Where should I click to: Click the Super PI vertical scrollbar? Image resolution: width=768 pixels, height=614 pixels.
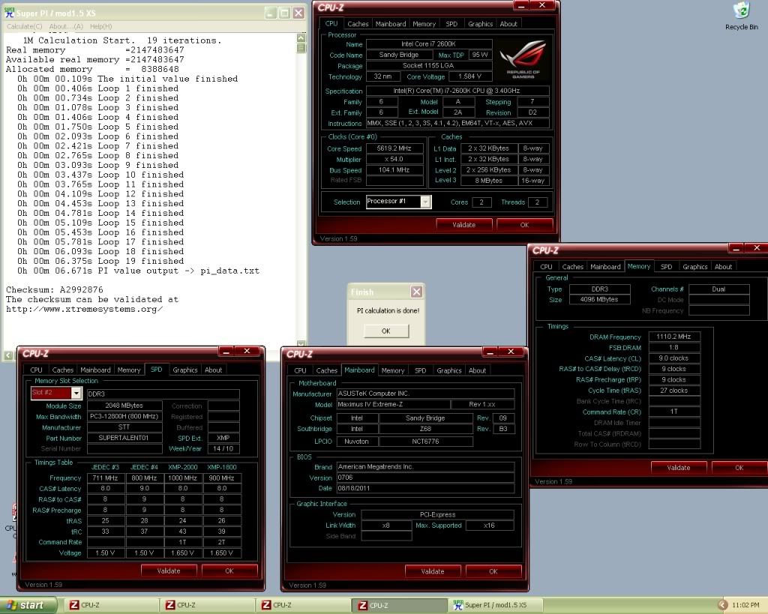(301, 187)
